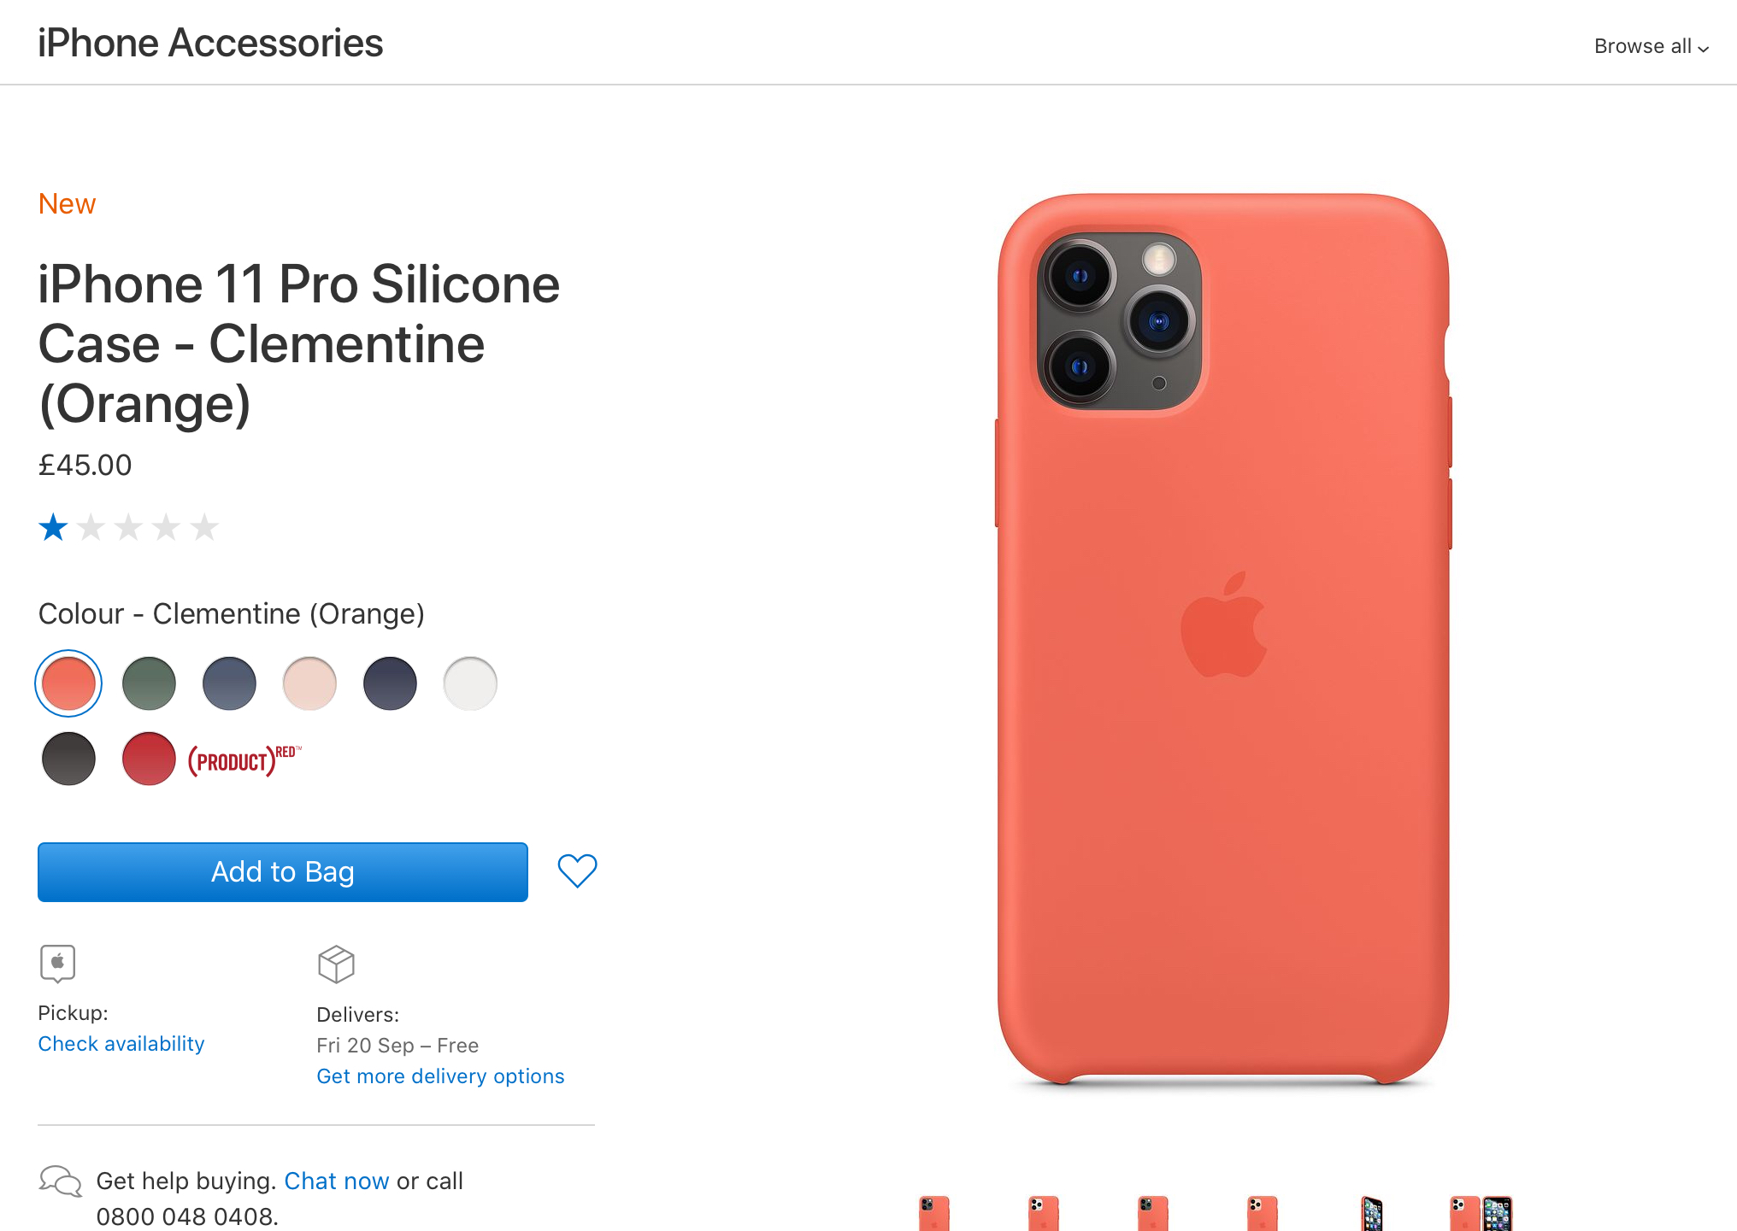The height and width of the screenshot is (1231, 1737).
Task: Choose the green colour swatch
Action: [149, 683]
